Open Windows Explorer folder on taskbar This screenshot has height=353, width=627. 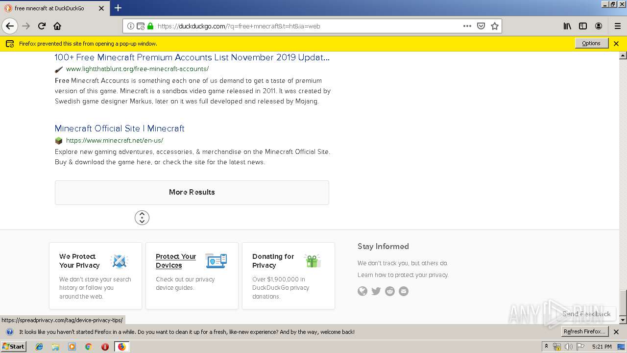point(55,347)
